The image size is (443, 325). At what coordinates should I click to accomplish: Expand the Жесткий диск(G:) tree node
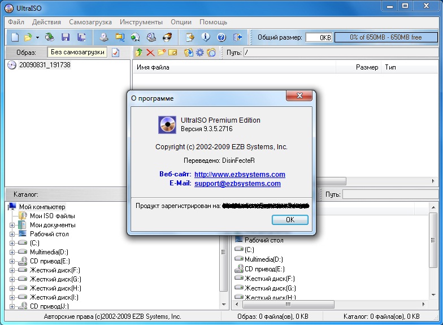[12, 279]
